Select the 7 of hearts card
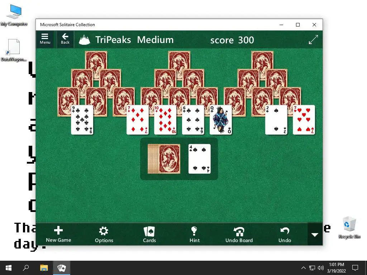The height and width of the screenshot is (275, 367). [x=304, y=120]
